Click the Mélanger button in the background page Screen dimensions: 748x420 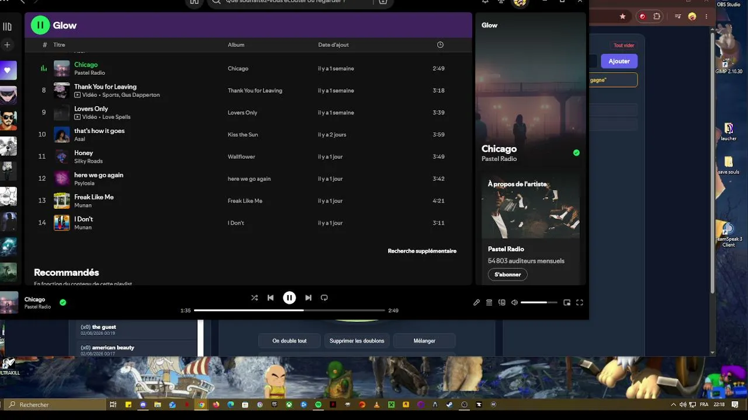(424, 341)
